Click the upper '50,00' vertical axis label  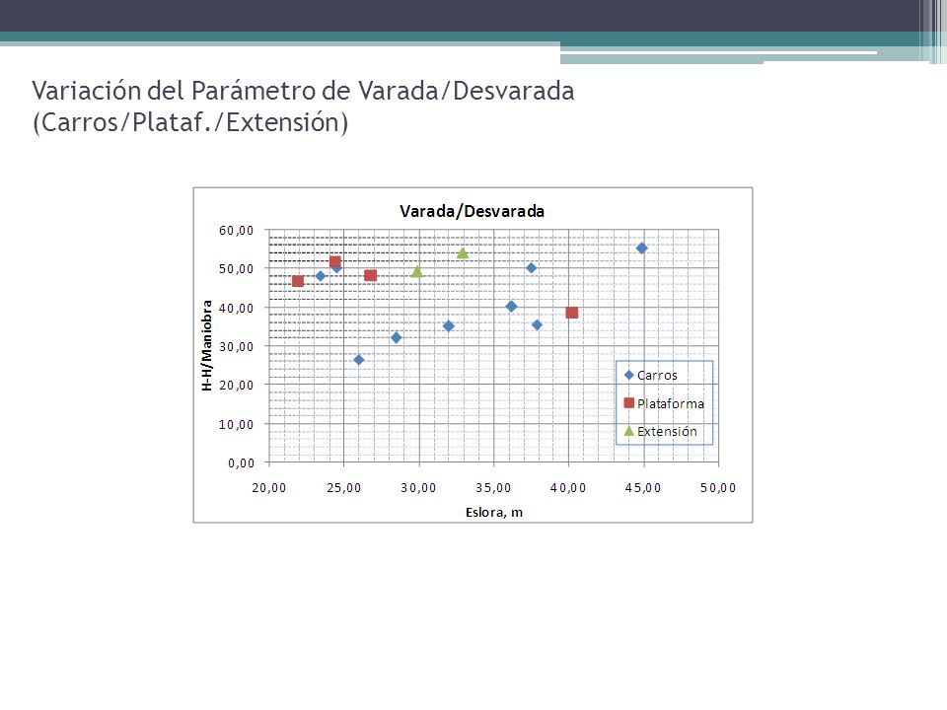(x=237, y=268)
